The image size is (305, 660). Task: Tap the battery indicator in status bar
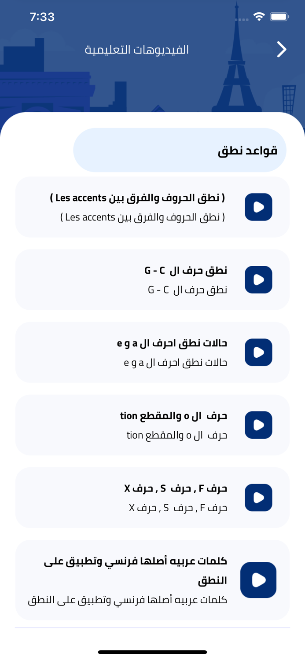pyautogui.click(x=279, y=17)
